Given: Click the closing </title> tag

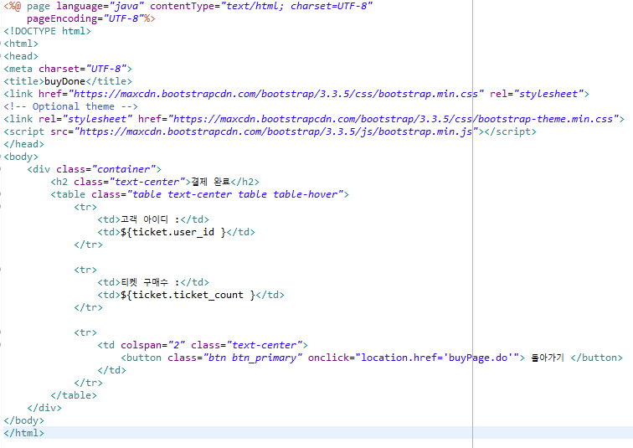Looking at the screenshot, I should point(109,81).
